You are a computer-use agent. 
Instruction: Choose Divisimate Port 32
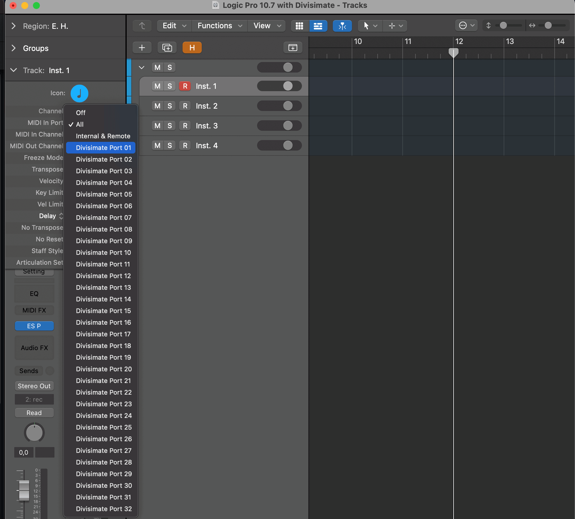click(x=101, y=509)
